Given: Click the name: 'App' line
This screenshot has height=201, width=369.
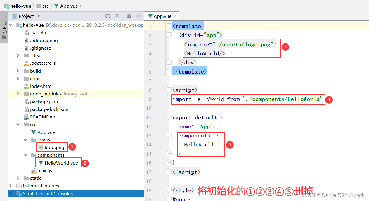Looking at the screenshot, I should [x=197, y=127].
